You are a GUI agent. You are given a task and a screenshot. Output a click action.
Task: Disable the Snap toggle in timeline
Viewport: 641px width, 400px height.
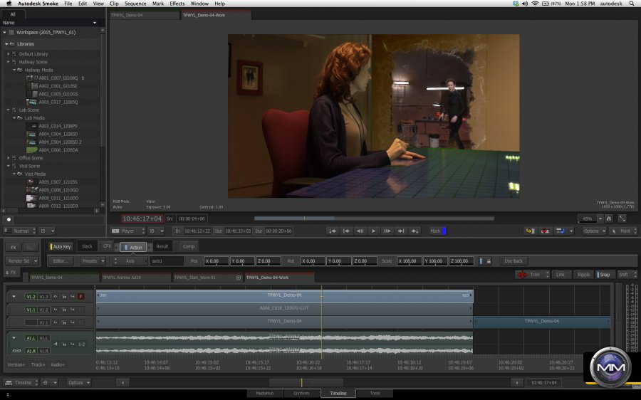click(x=604, y=275)
